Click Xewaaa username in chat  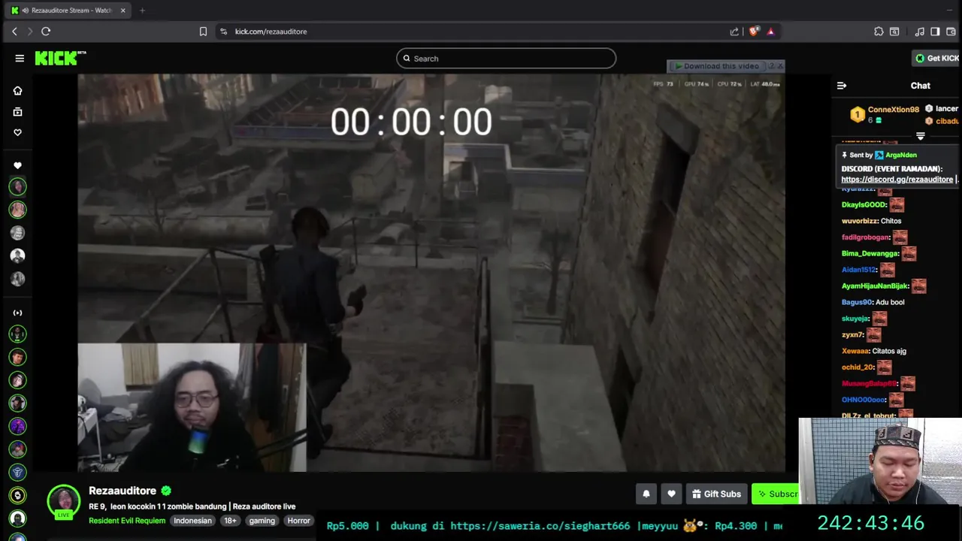click(x=855, y=351)
